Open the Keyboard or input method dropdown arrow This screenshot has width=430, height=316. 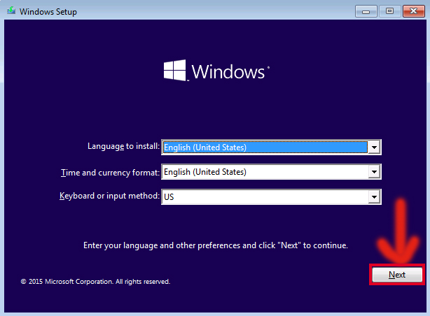coord(374,196)
